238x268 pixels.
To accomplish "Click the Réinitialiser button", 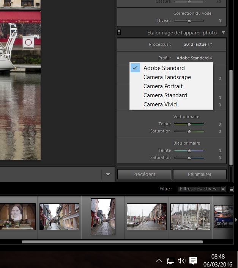I will click(200, 175).
